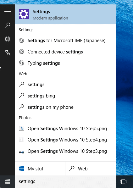This screenshot has width=133, height=188.
Task: Open Settings for Microsoft IME (Japanese)
Action: tap(65, 41)
